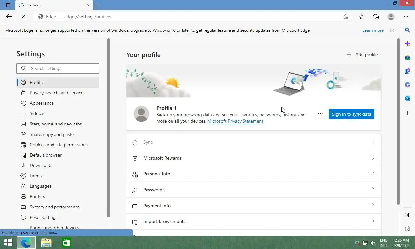
Task: Stop loading the page
Action: [23, 17]
